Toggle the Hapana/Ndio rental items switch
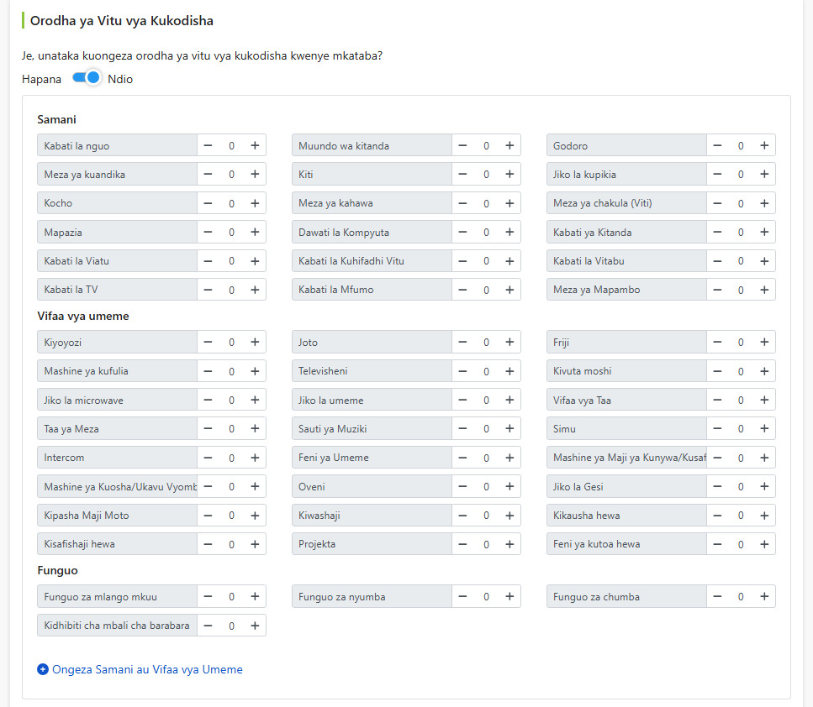 86,78
